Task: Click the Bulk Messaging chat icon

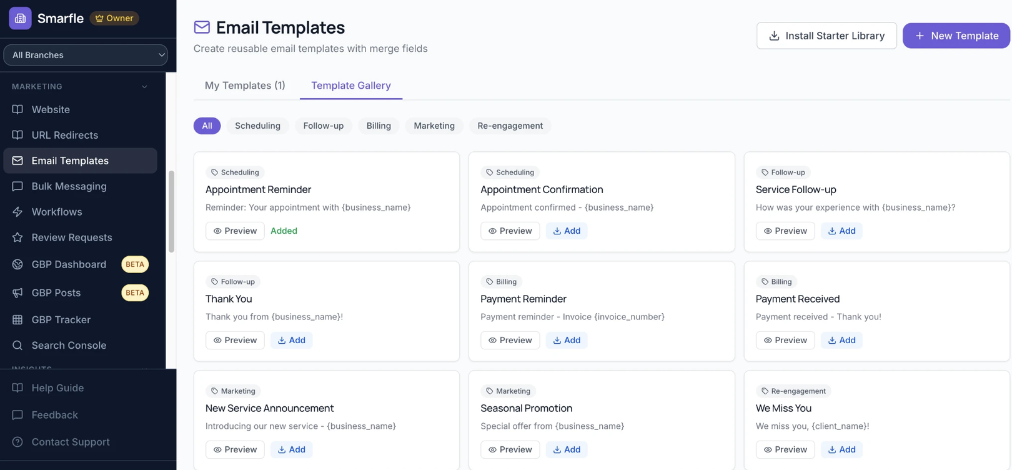Action: pyautogui.click(x=17, y=186)
